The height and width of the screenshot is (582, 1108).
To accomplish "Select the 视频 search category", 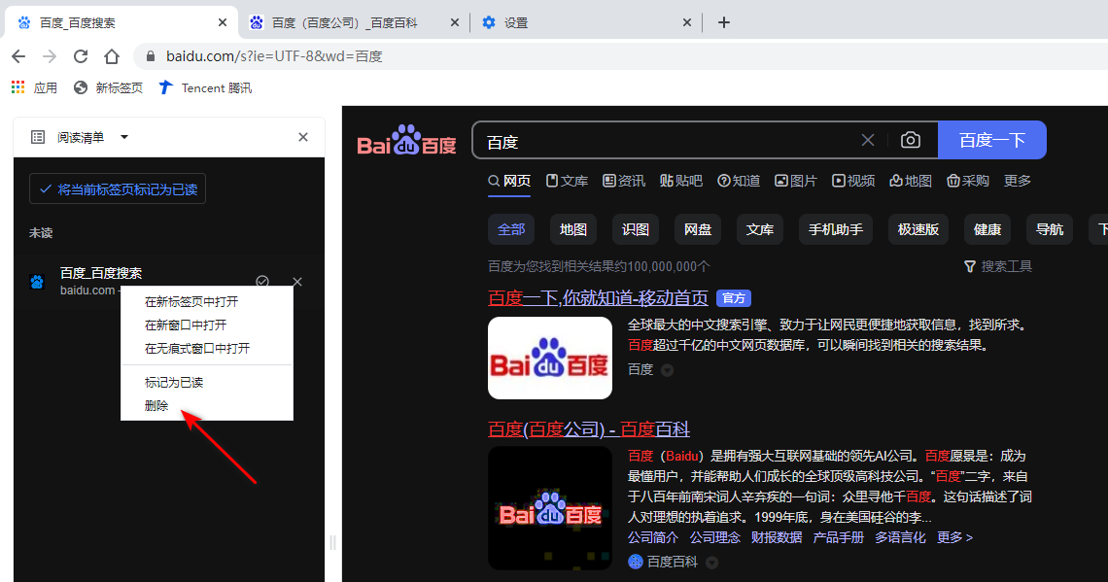I will (853, 181).
